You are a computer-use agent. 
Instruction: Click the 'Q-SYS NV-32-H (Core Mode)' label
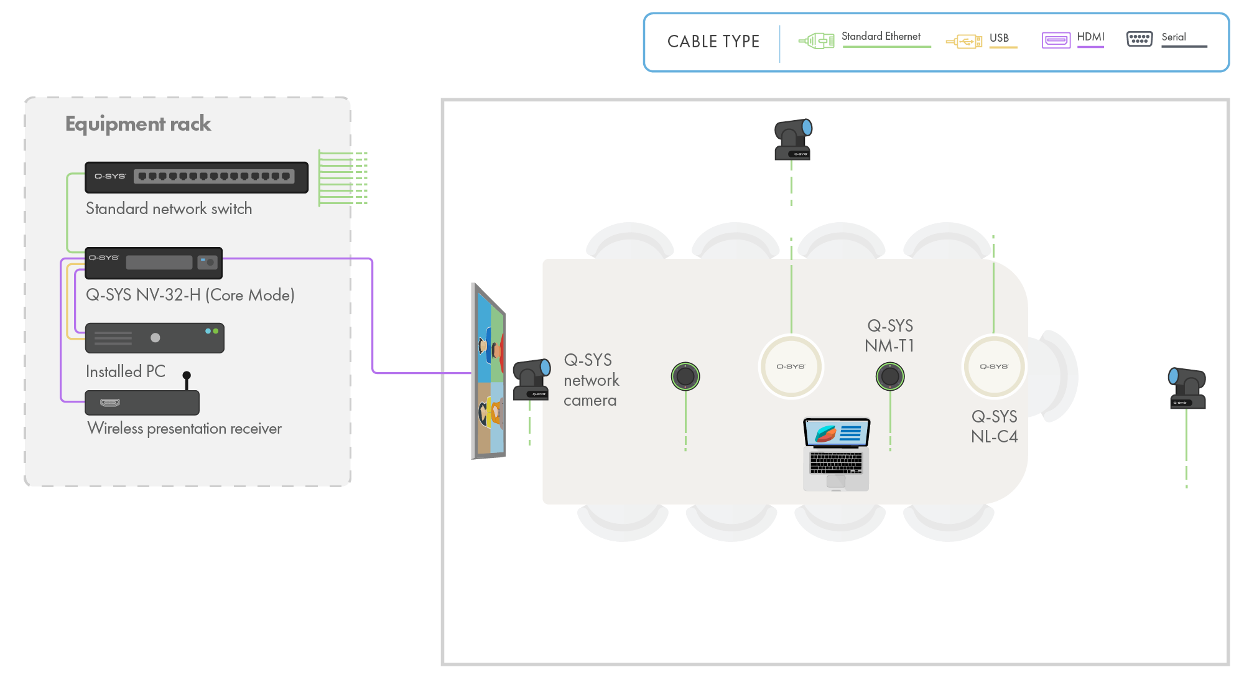(190, 295)
